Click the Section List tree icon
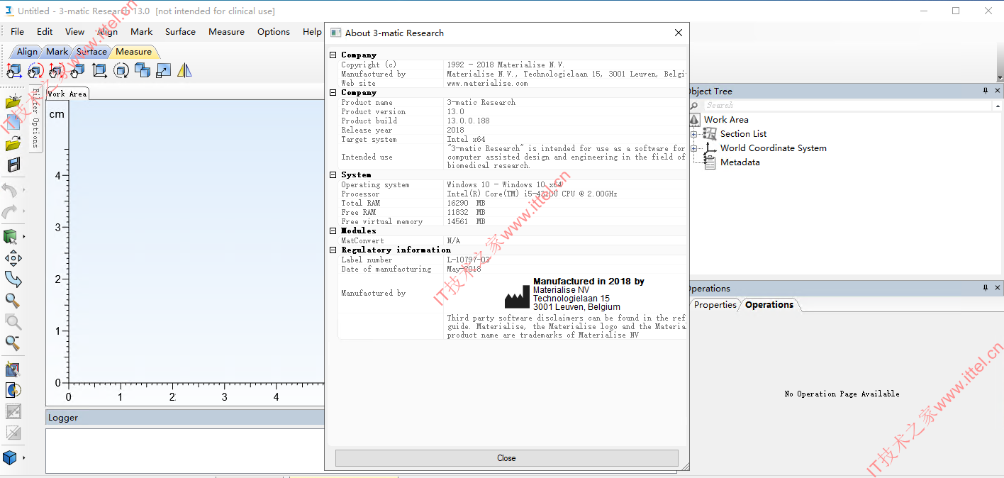This screenshot has width=1004, height=478. 710,134
